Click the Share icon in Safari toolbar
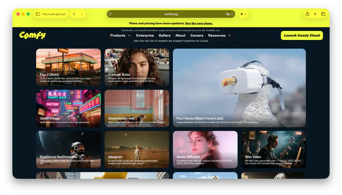The width and height of the screenshot is (342, 195). [307, 14]
